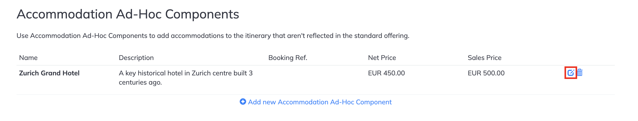Select the EUR 450.00 net price value
638x121 pixels.
click(386, 73)
